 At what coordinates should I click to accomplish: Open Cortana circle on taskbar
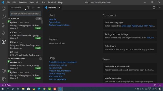[13, 89]
